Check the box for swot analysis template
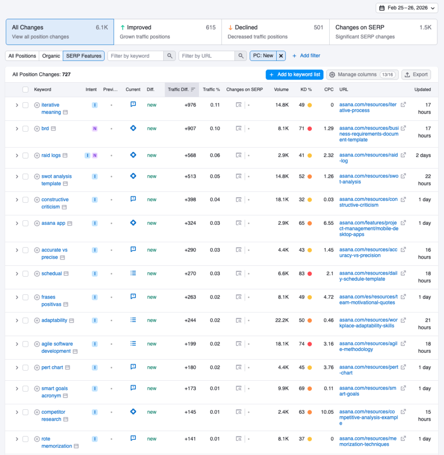 [25, 176]
